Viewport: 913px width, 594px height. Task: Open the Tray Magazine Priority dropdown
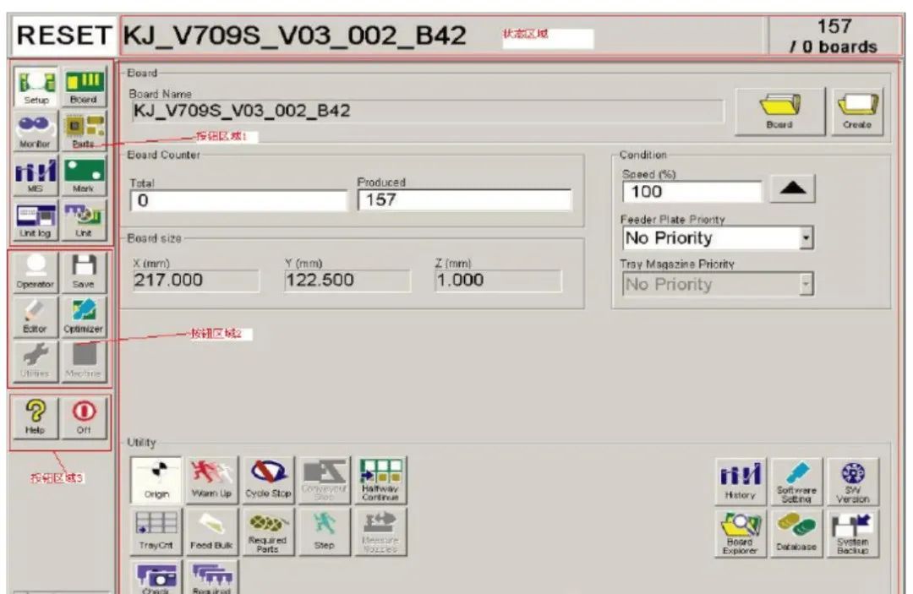point(806,285)
